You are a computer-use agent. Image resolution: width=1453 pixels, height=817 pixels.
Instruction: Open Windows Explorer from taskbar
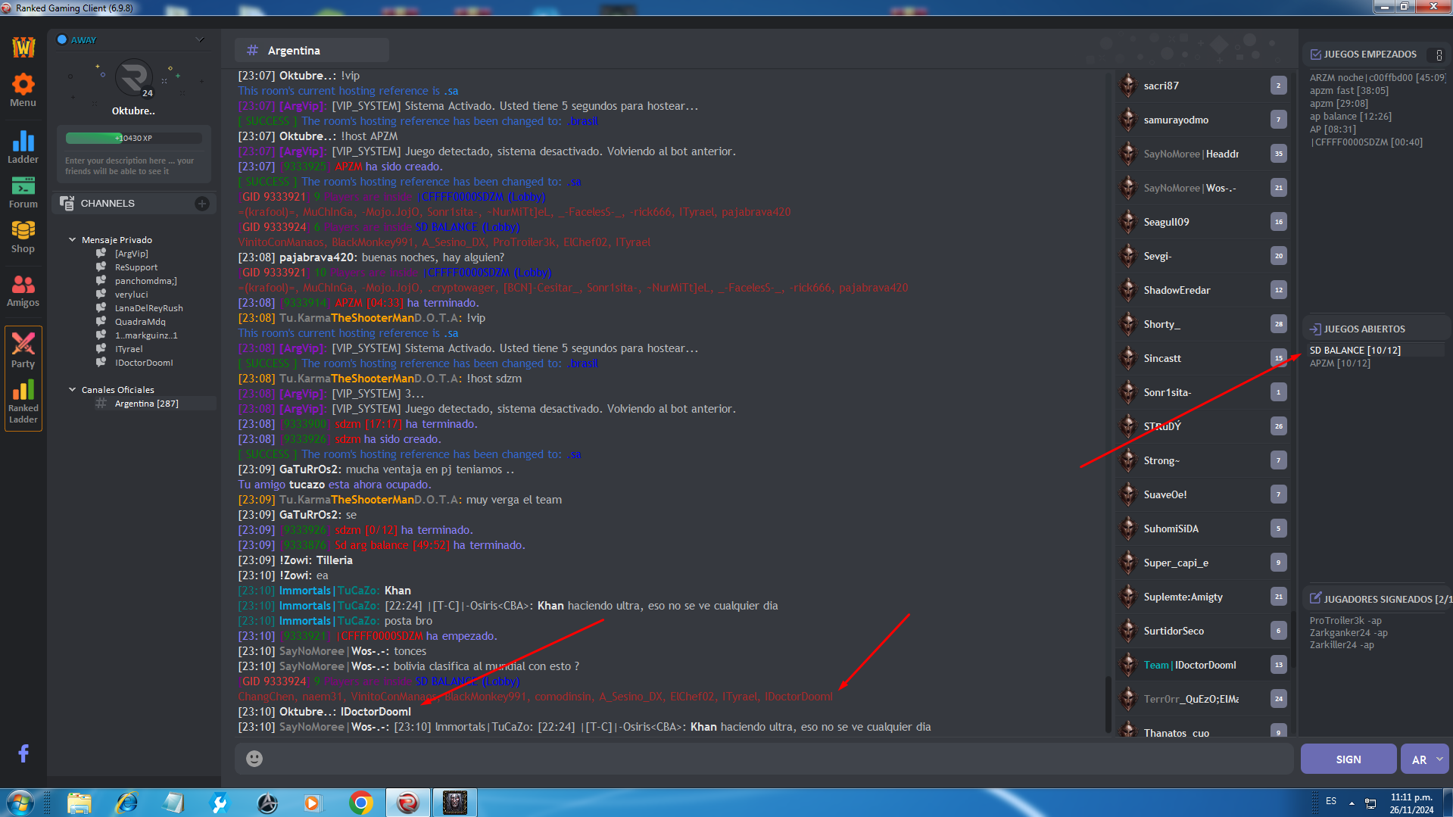coord(79,803)
